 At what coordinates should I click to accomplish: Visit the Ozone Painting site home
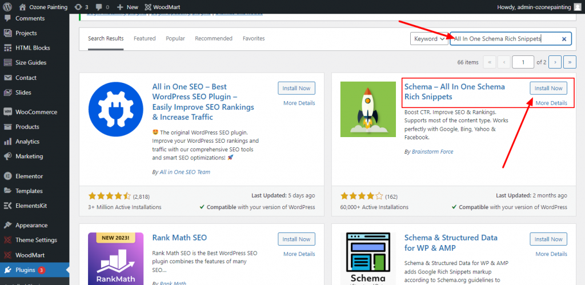pyautogui.click(x=43, y=7)
